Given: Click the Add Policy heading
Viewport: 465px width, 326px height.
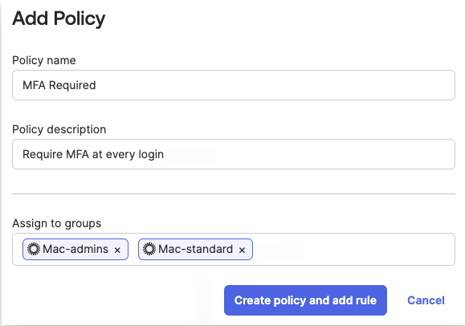Looking at the screenshot, I should (x=59, y=18).
